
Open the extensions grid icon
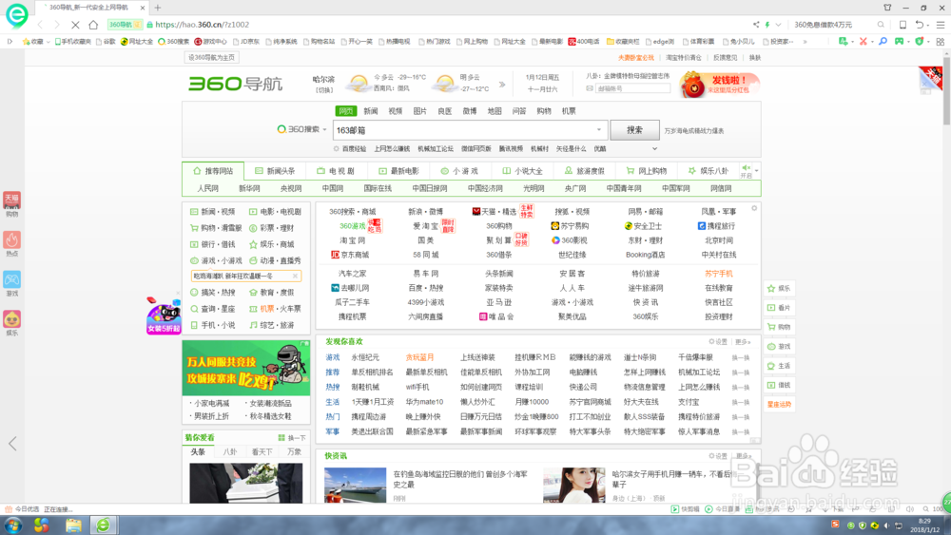point(941,42)
